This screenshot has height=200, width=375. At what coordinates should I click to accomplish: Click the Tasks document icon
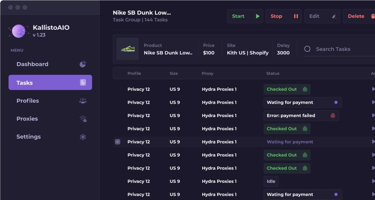tap(83, 83)
